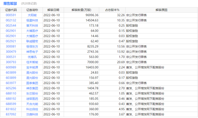Click the 解禁原因 column header
This screenshot has width=198, height=118.
click(161, 10)
